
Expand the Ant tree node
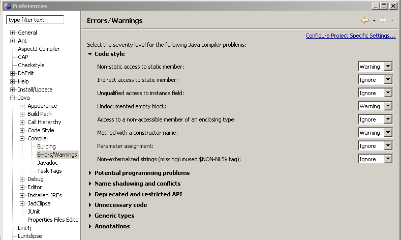click(13, 41)
